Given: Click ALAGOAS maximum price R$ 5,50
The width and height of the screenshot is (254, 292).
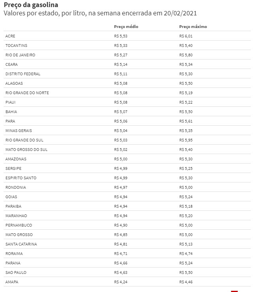Looking at the screenshot, I should pyautogui.click(x=186, y=84).
